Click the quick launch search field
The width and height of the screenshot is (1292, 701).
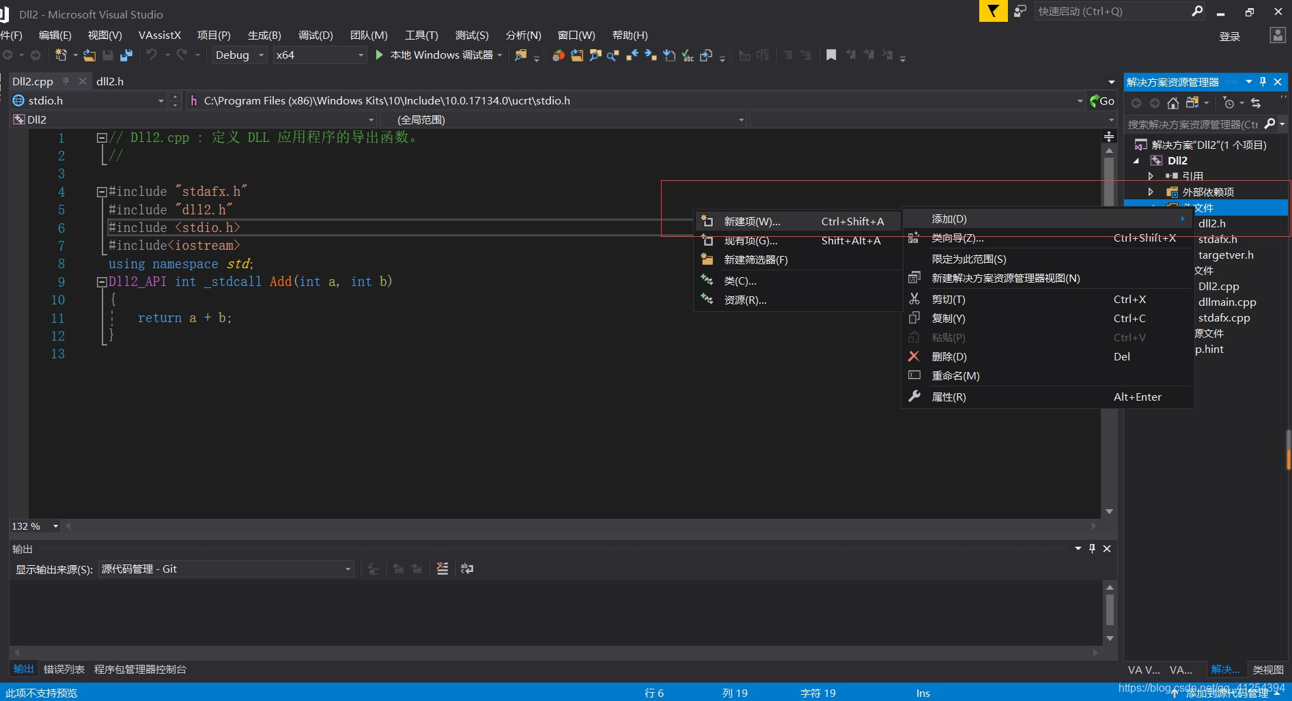[x=1112, y=12]
